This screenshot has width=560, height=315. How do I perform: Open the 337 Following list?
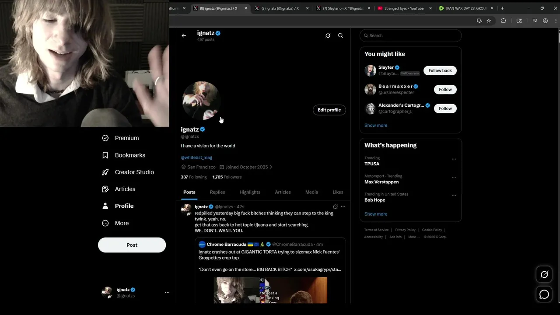tap(193, 177)
